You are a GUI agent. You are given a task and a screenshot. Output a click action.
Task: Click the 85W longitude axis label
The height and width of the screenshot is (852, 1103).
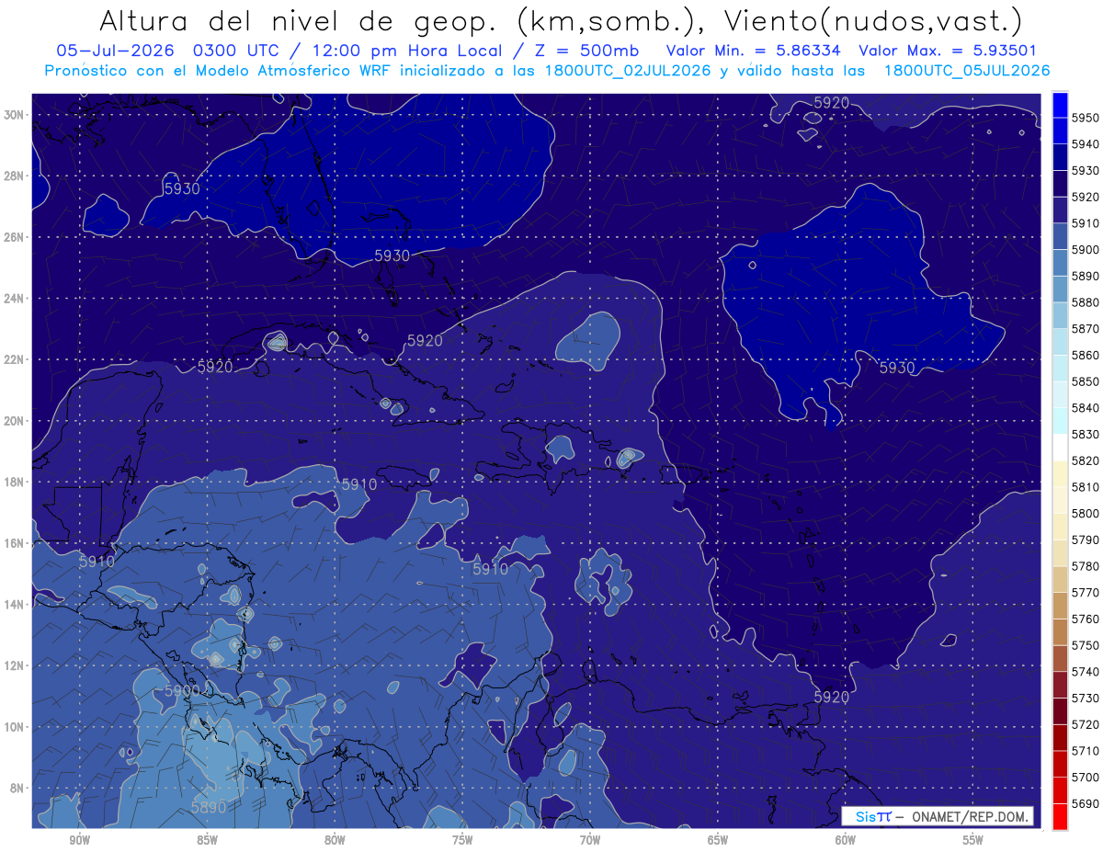coord(207,840)
